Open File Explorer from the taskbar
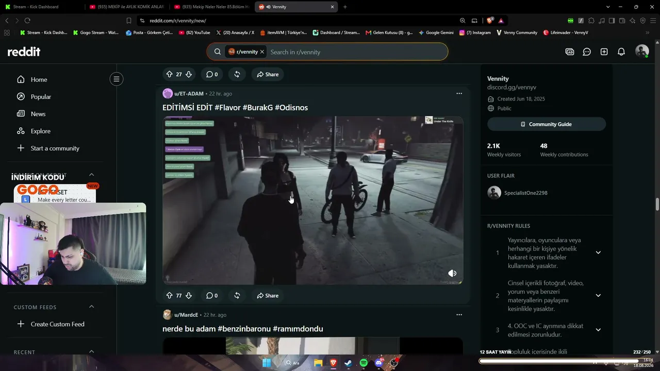Screen dimensions: 660x371 pyautogui.click(x=318, y=363)
